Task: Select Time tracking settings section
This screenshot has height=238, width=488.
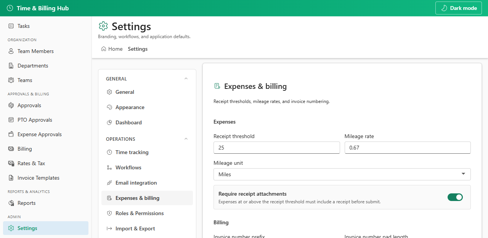Action: click(147, 152)
